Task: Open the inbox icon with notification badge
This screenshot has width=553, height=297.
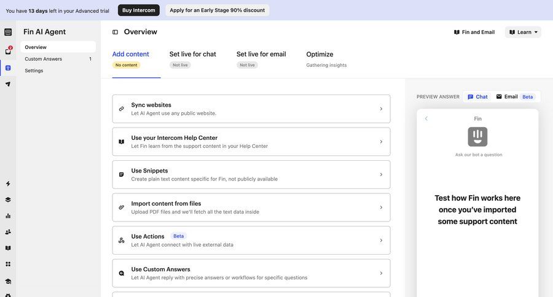Action: [8, 51]
